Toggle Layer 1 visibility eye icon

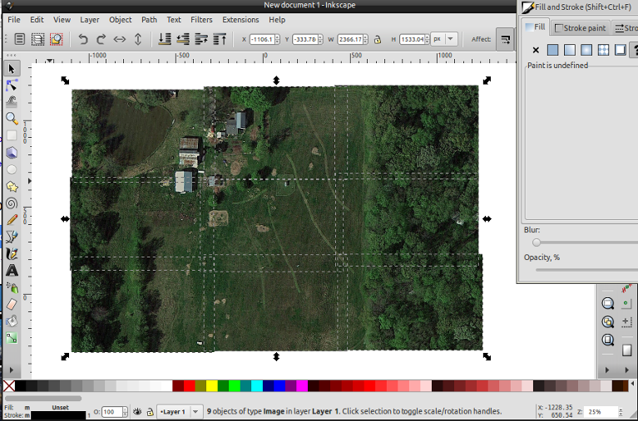pyautogui.click(x=136, y=412)
